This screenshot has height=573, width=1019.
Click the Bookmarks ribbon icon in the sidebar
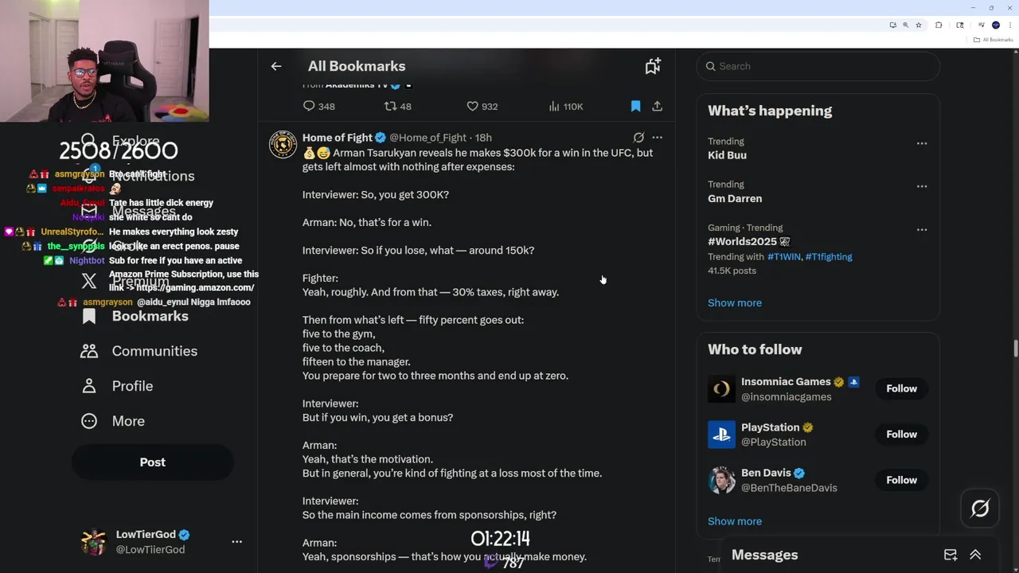(x=89, y=316)
